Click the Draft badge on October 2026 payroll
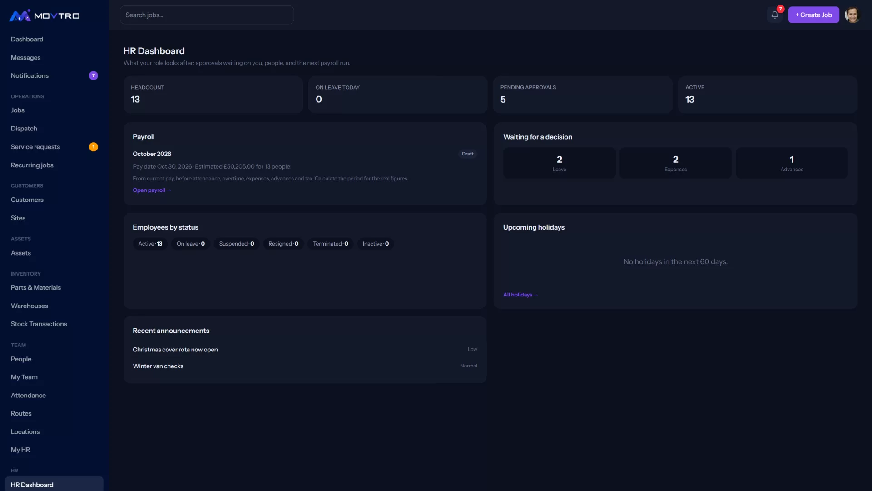 (x=467, y=154)
